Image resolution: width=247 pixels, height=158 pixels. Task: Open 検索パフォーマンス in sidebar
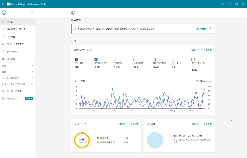pyautogui.click(x=18, y=29)
